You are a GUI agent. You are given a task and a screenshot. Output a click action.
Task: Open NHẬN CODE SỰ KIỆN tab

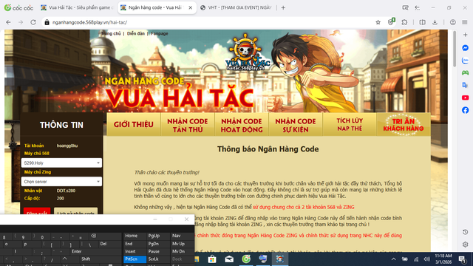296,125
